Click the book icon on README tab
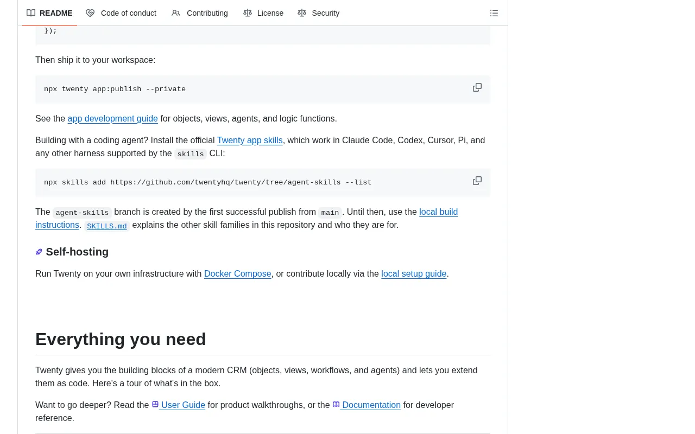Screen dimensions: 695x434 (31, 13)
